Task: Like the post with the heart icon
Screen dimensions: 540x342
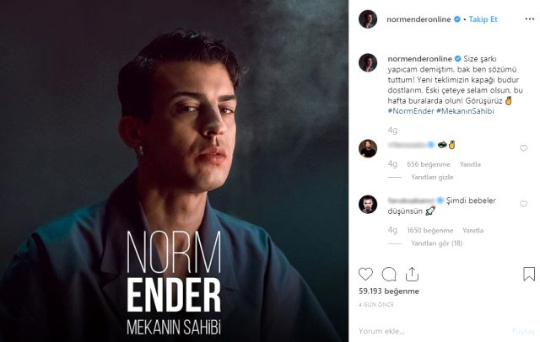Action: 365,274
